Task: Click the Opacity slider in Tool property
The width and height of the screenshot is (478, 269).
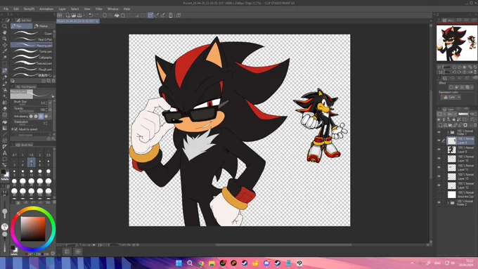Action: [27, 111]
